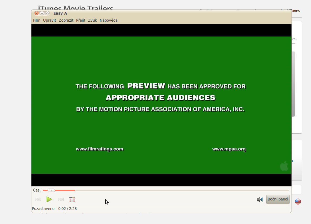Skip to previous chapter or movie
The image size is (311, 224).
pyautogui.click(x=38, y=199)
